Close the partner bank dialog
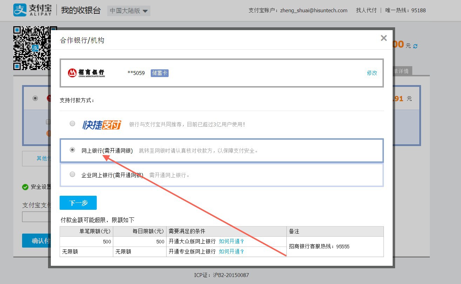461x284 pixels. click(384, 38)
